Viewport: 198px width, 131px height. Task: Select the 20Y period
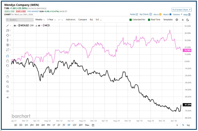coord(81,125)
